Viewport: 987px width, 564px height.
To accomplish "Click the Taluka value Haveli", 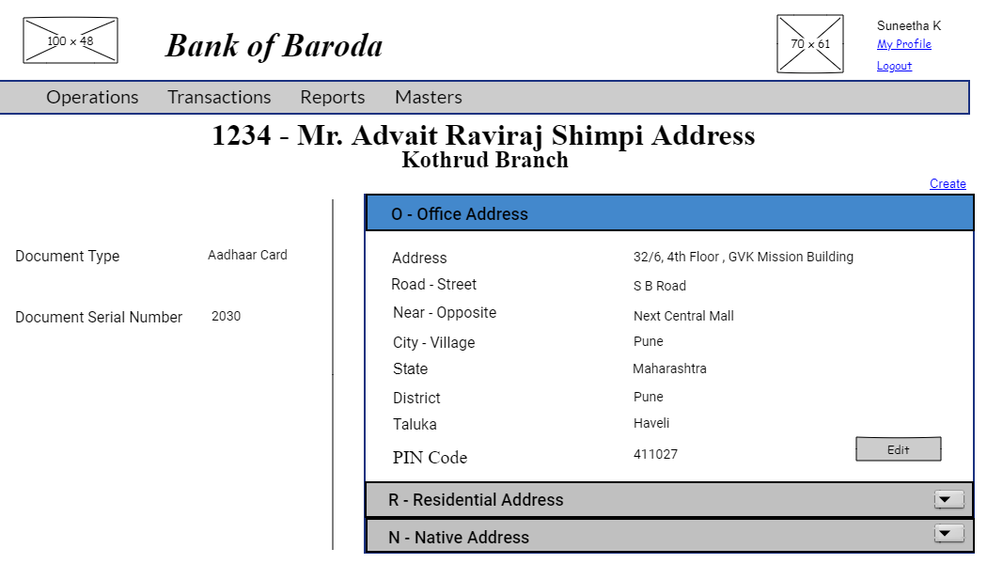I will (650, 423).
